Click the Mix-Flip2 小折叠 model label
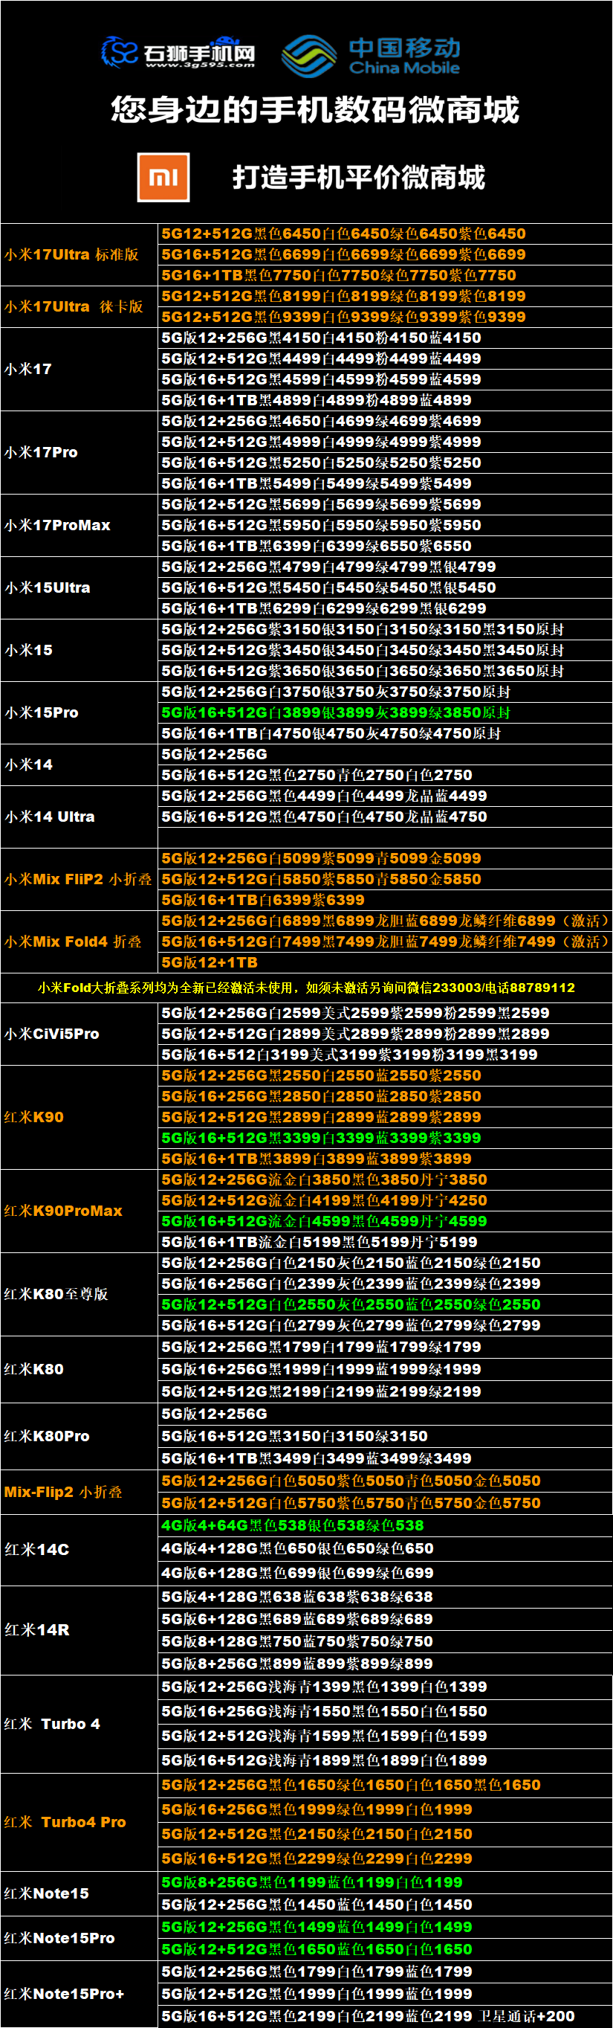The image size is (613, 2028). click(x=63, y=1491)
